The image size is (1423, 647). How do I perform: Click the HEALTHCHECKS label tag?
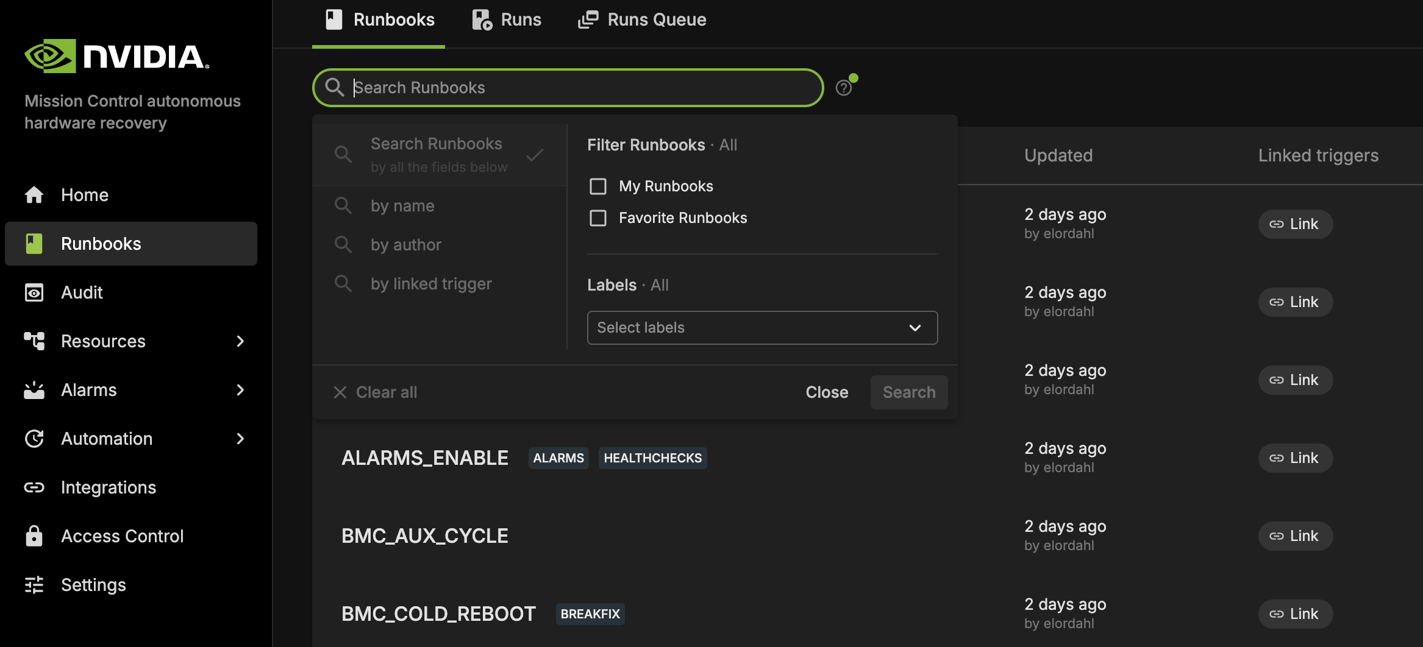coord(653,458)
